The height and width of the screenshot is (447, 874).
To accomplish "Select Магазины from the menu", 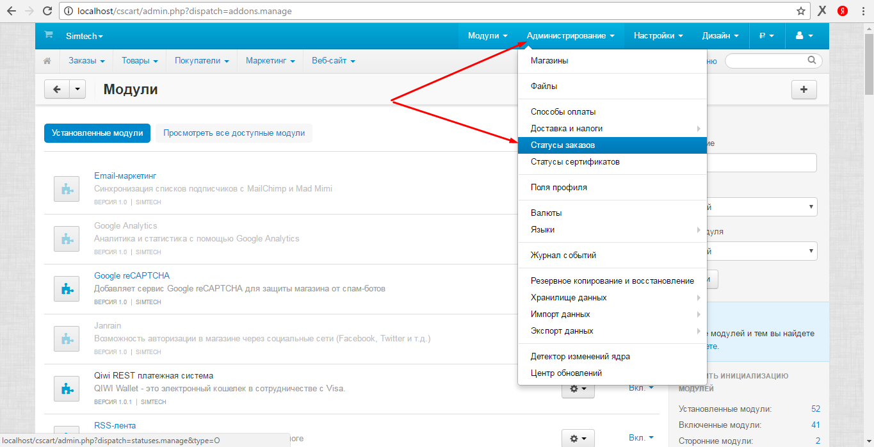I will [x=612, y=60].
